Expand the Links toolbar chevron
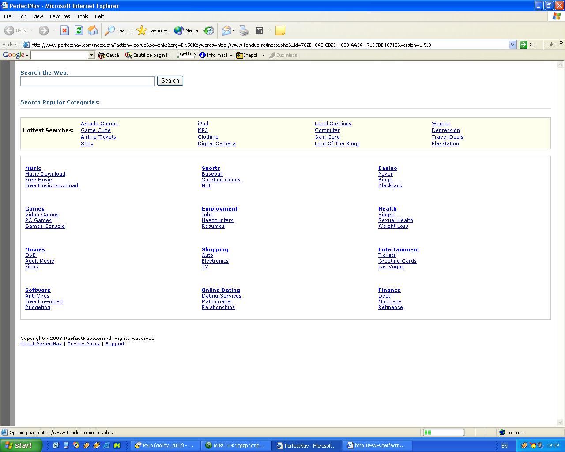Screen dimensions: 565x452 click(x=561, y=43)
